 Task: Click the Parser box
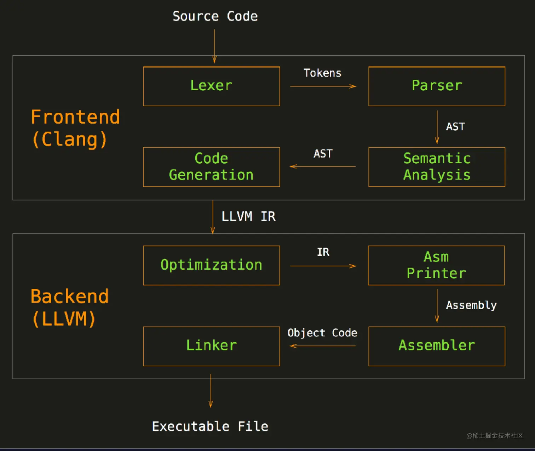point(437,86)
